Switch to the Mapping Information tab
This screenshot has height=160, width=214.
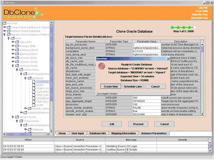[124, 133]
